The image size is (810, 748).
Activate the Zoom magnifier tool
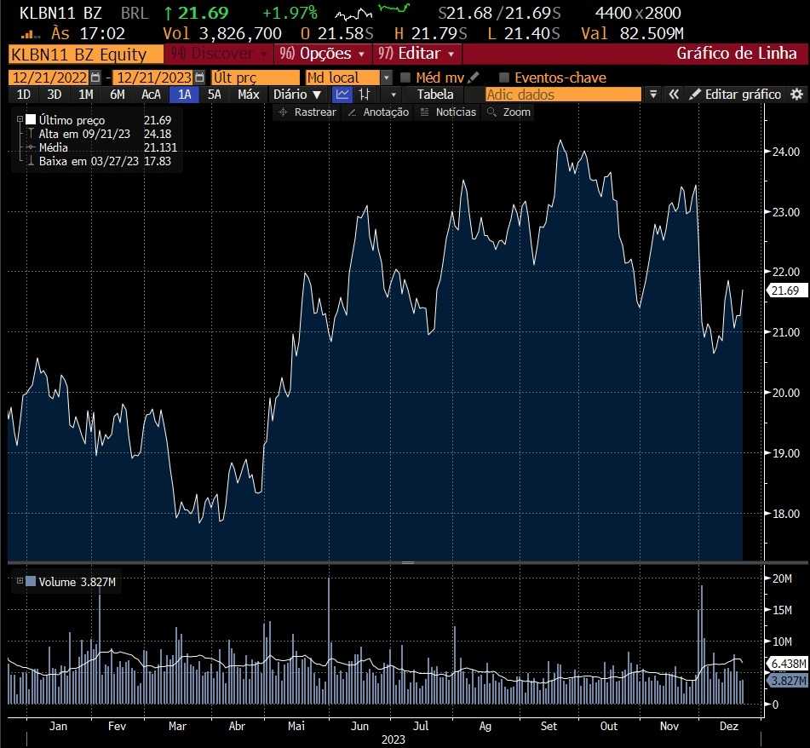(508, 112)
